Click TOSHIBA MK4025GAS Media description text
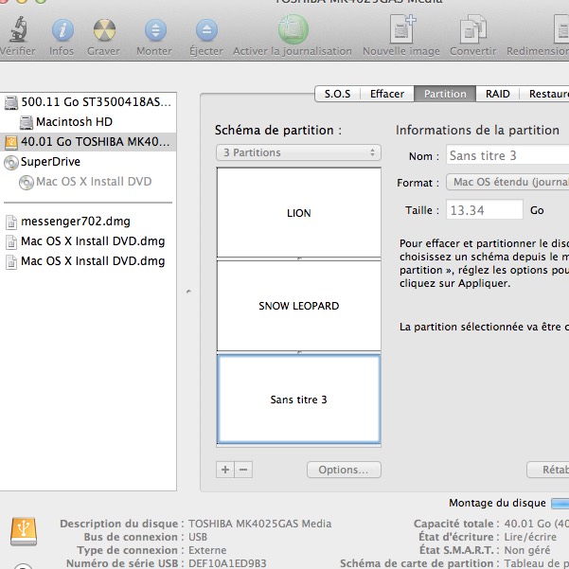Viewport: 569px width, 569px height. [259, 524]
